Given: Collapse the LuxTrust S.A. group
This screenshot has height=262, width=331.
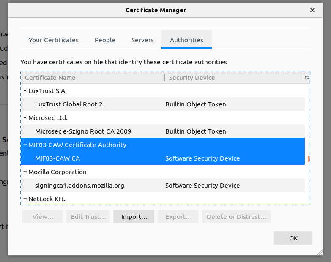Looking at the screenshot, I should coord(25,91).
